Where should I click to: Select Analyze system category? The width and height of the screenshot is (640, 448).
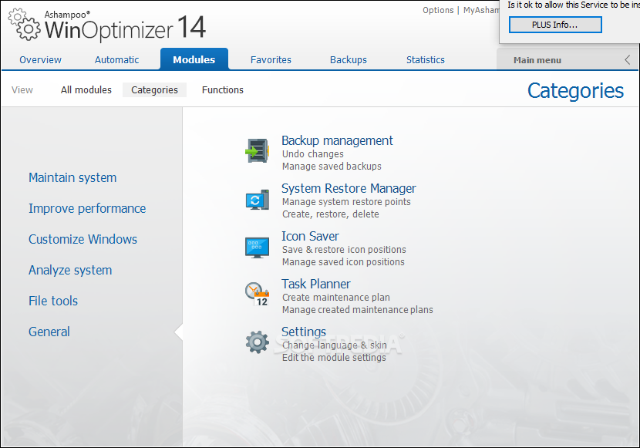click(70, 270)
